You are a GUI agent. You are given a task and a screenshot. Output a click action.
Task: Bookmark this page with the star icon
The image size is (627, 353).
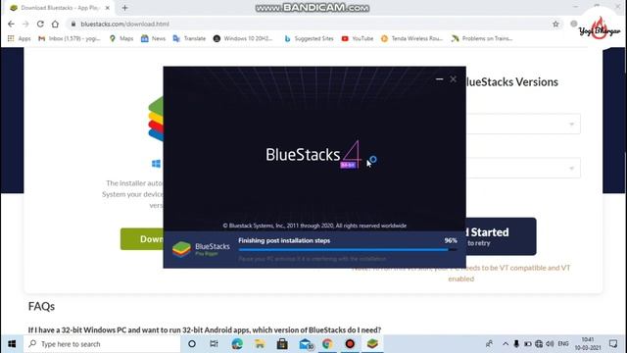[555, 24]
